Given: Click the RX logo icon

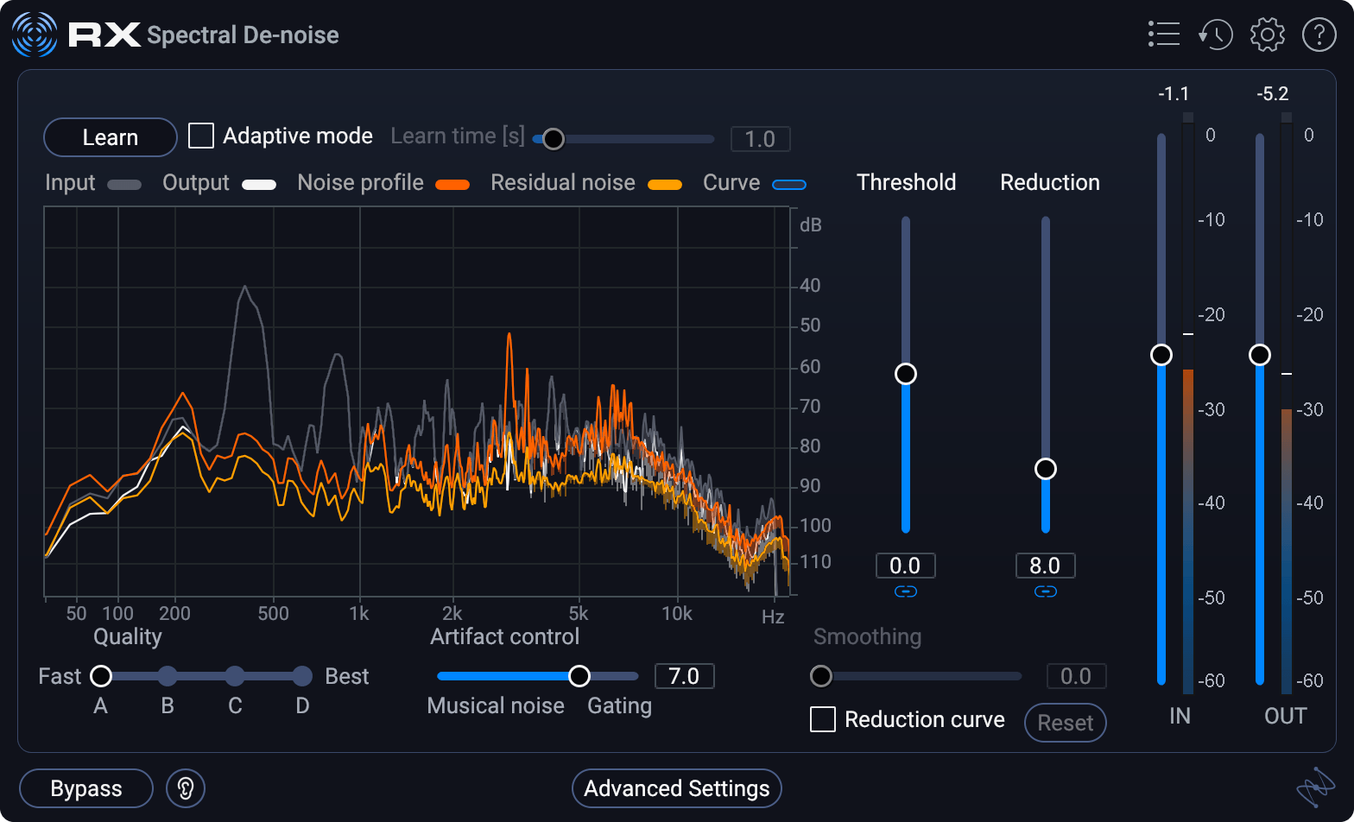Looking at the screenshot, I should [x=35, y=35].
